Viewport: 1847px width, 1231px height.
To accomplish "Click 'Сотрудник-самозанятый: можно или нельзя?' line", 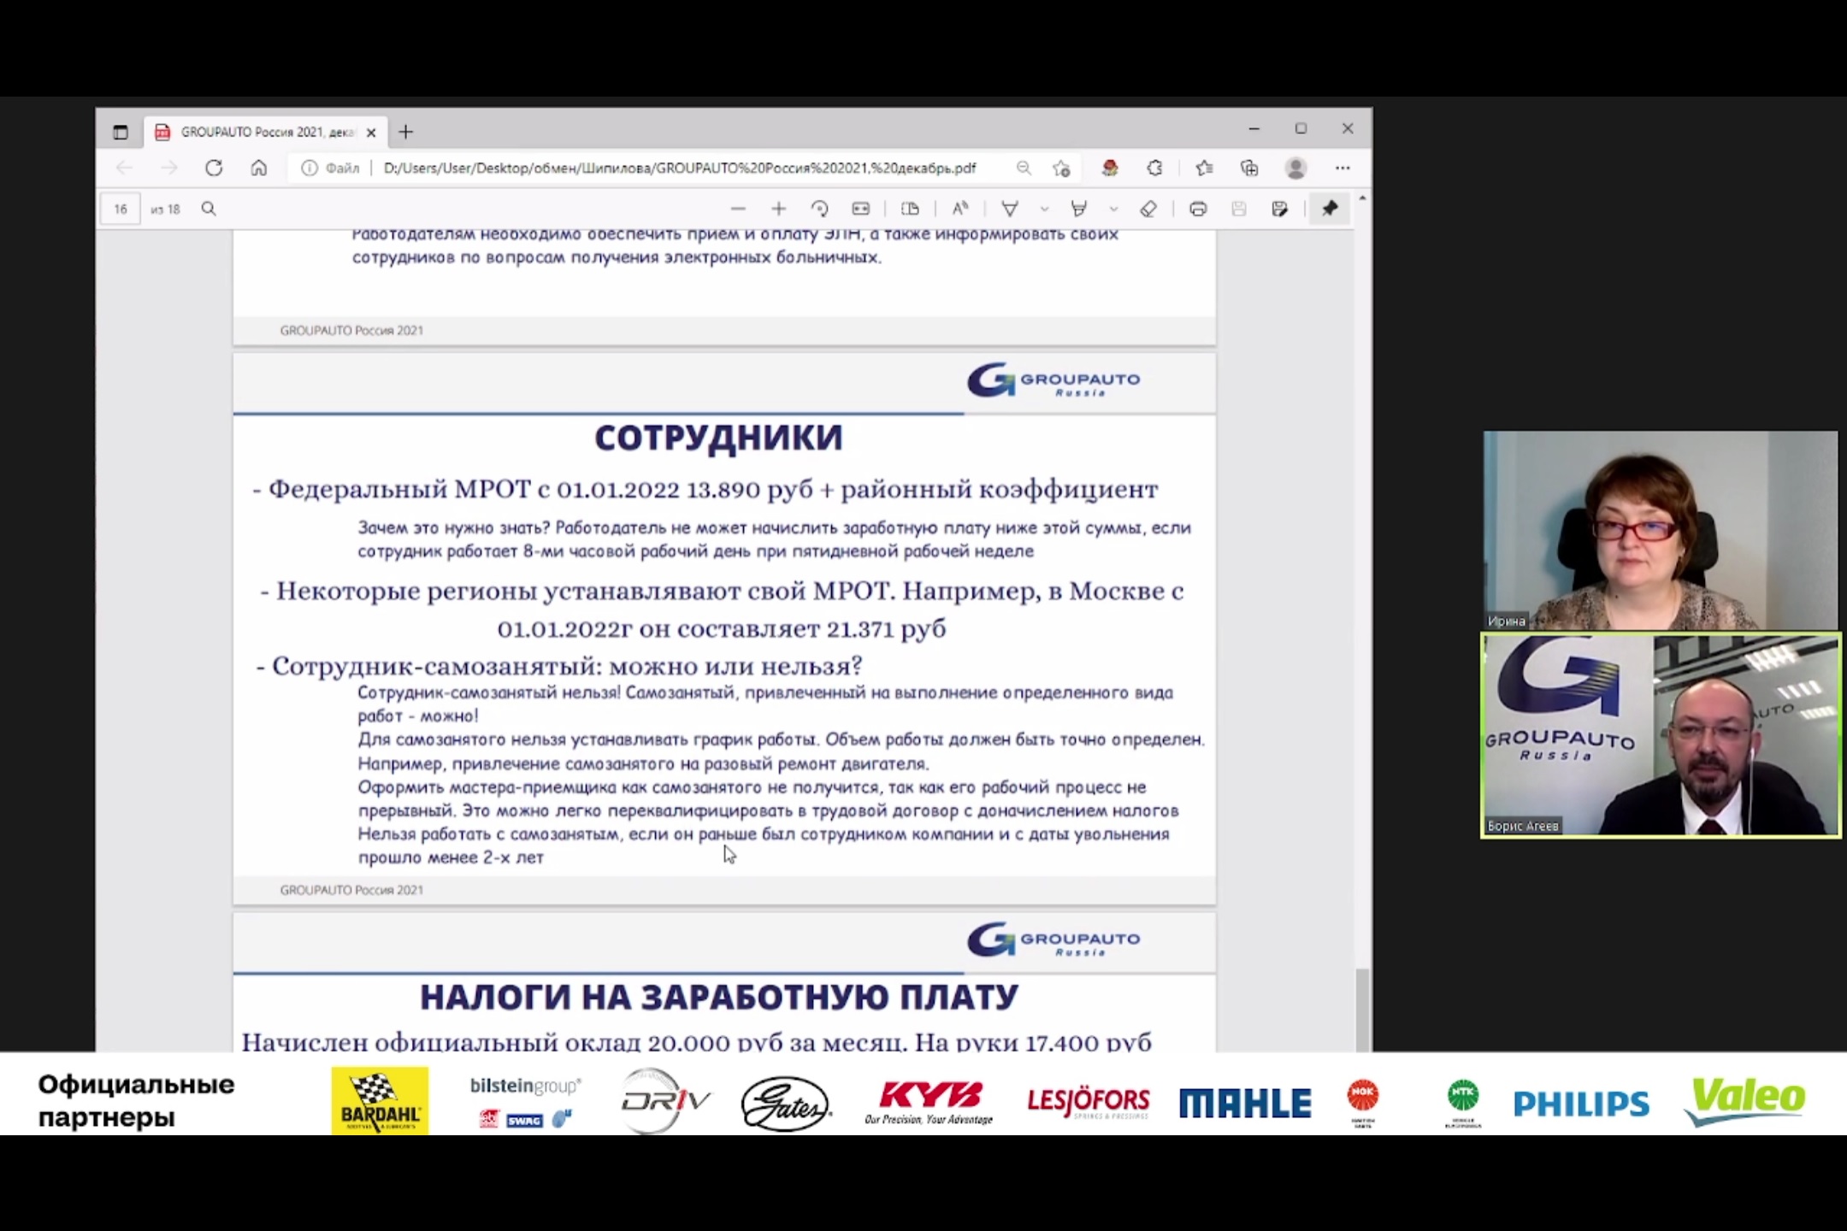I will [x=559, y=666].
